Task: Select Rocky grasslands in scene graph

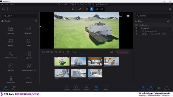Action: point(151,31)
